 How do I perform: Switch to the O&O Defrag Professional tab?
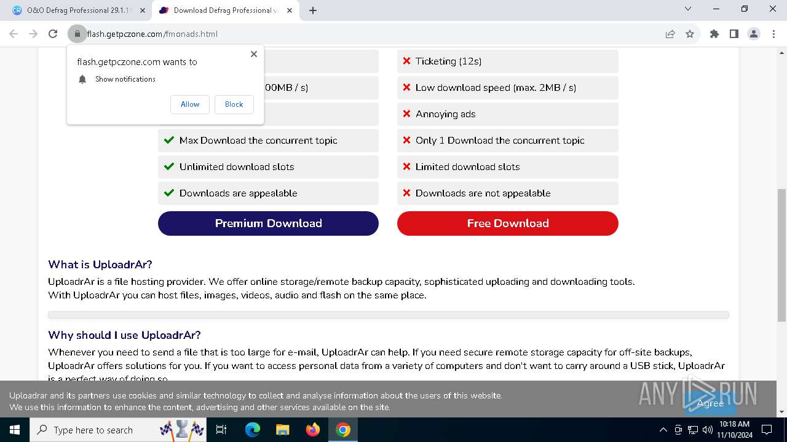[x=79, y=10]
